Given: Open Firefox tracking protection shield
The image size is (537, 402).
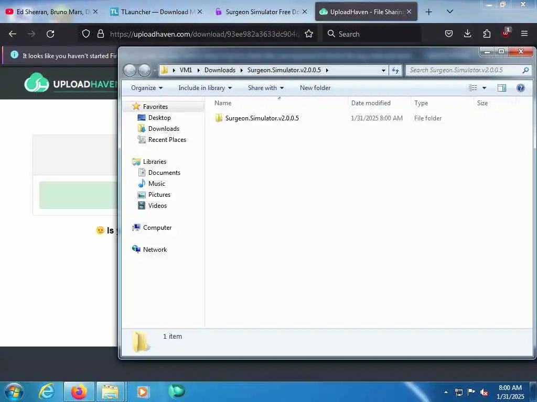Looking at the screenshot, I should [x=86, y=33].
